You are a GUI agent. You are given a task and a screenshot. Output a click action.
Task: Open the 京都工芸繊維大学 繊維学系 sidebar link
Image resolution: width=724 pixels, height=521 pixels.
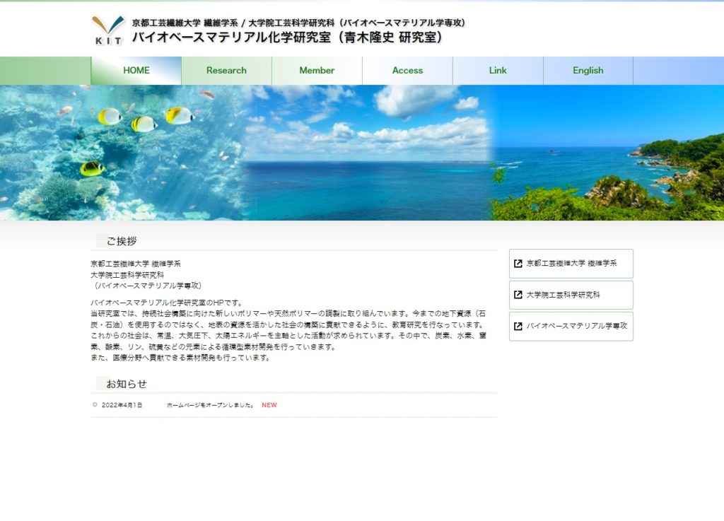pyautogui.click(x=571, y=264)
